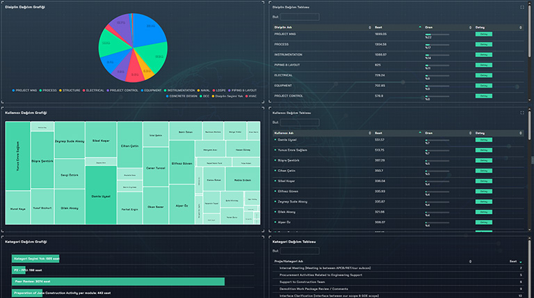Expand Disiplin Dağılım Tablosu to fullscreen
This screenshot has height=298, width=534.
522,8
